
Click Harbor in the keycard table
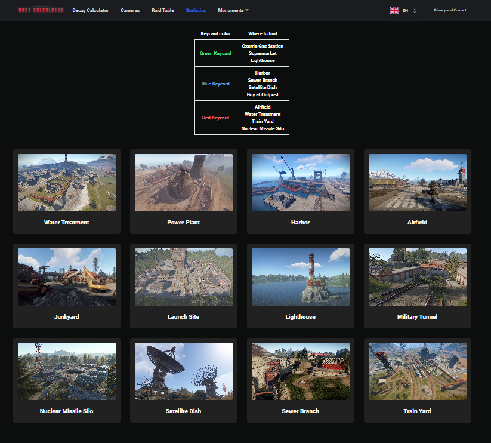click(x=263, y=73)
